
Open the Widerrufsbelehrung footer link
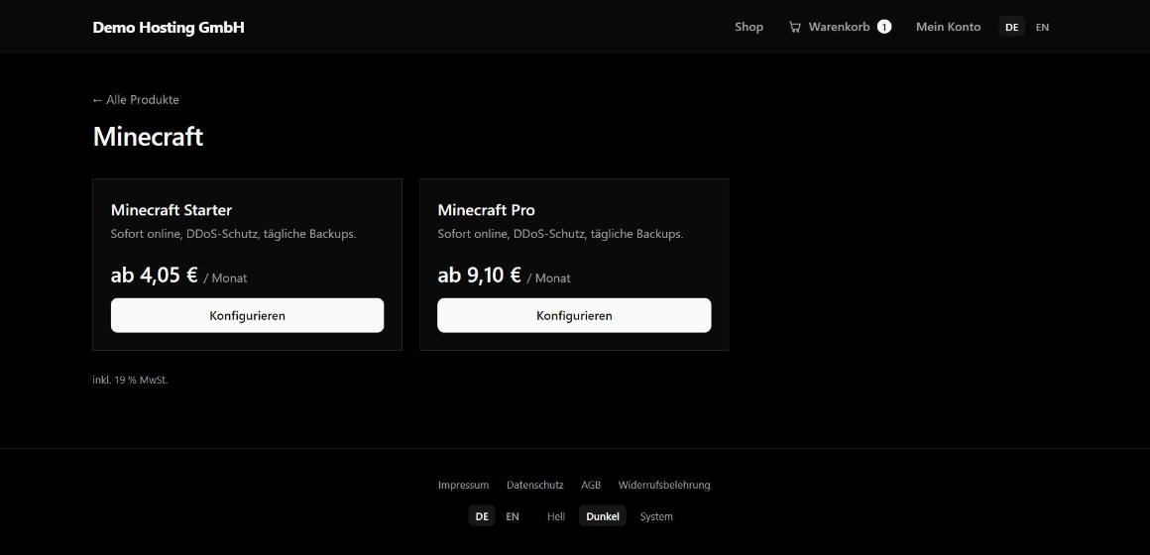[664, 485]
